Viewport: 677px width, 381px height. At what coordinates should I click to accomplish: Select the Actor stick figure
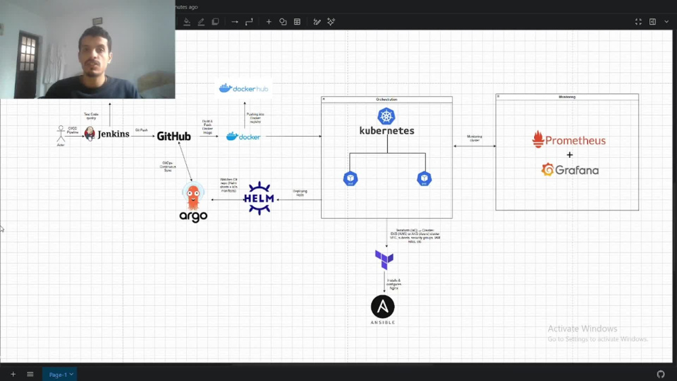[x=60, y=134]
